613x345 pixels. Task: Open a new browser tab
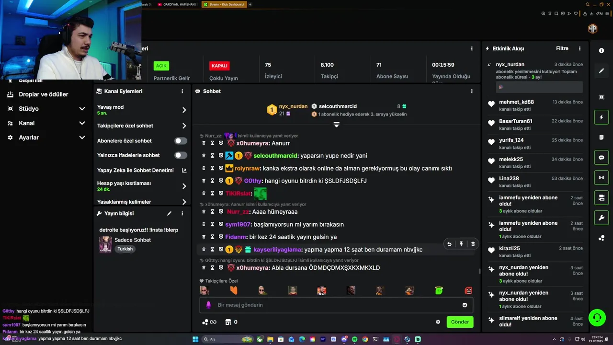pos(250,4)
